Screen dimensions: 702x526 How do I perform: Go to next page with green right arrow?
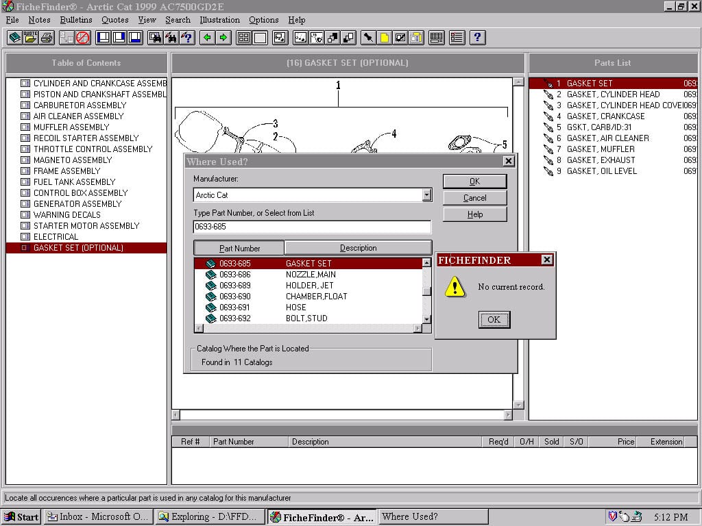pos(223,38)
